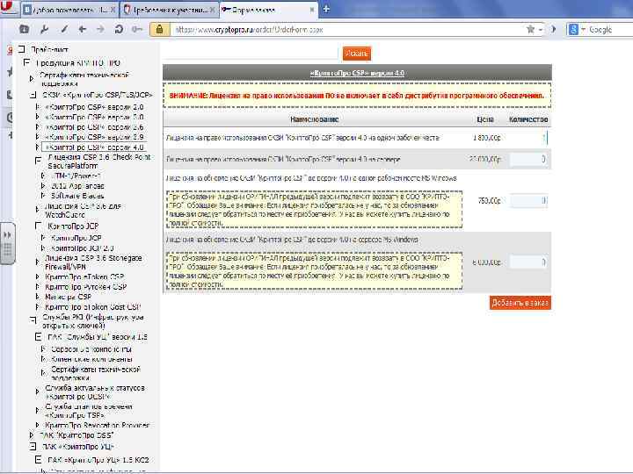Select Лицензия CSP 3.6 Stonegate Firewall/VPN item
The width and height of the screenshot is (633, 474).
(93, 262)
